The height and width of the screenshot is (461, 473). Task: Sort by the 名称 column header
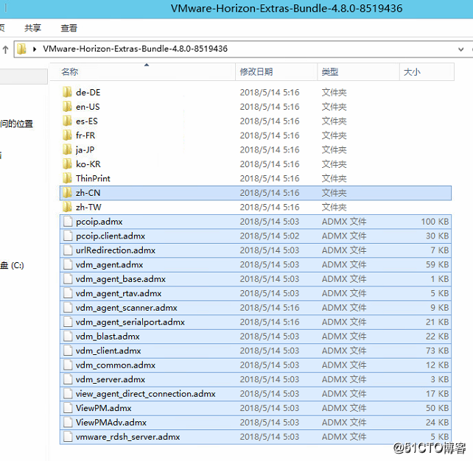pyautogui.click(x=142, y=71)
